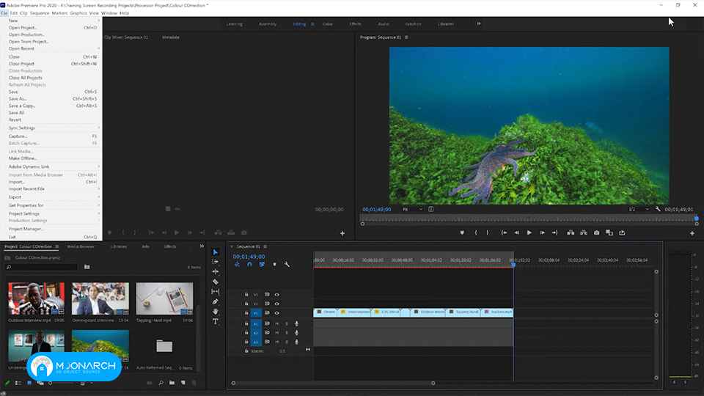Select the Slip tool
The image size is (704, 396).
216,291
